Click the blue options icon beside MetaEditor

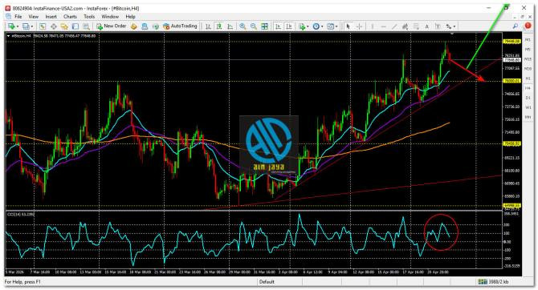(145, 26)
